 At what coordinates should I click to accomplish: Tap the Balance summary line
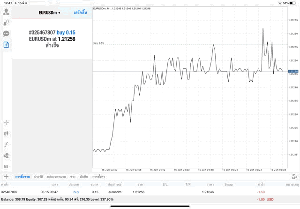(57, 200)
